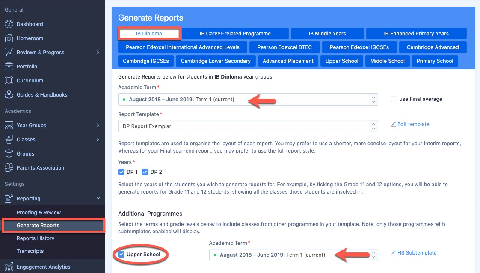Image resolution: width=480 pixels, height=273 pixels.
Task: Uncheck the DP 1 year checkbox
Action: coord(121,172)
